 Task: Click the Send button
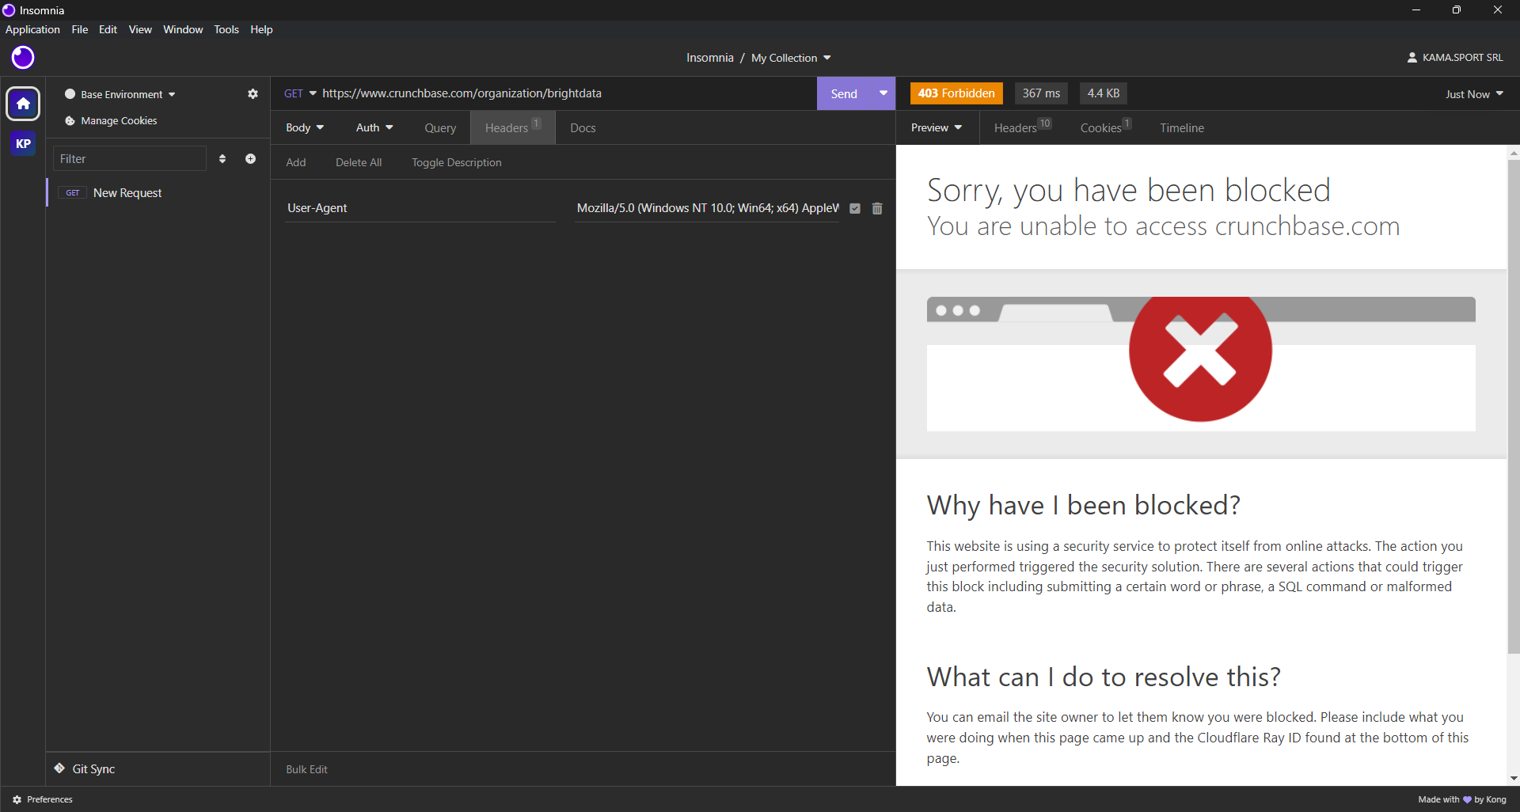(x=844, y=93)
